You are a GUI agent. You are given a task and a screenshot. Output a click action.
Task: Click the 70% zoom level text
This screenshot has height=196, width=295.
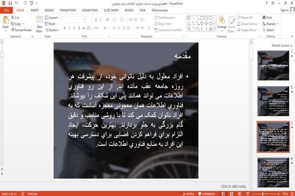coord(285,194)
